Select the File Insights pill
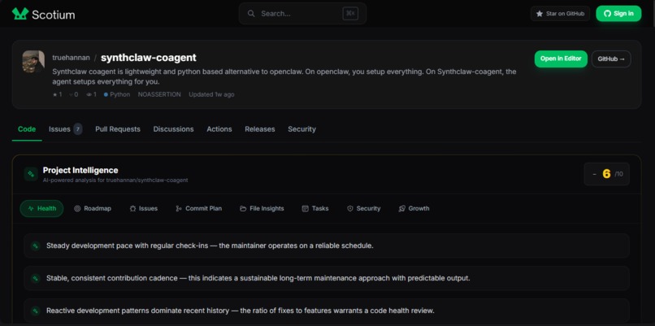Screen dimensions: 655x326 [x=262, y=209]
